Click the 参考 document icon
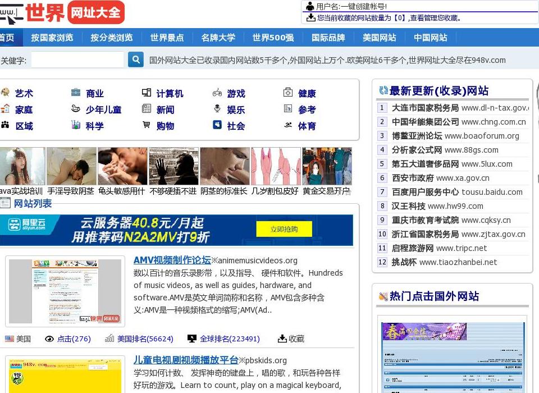This screenshot has width=539, height=393. 288,109
